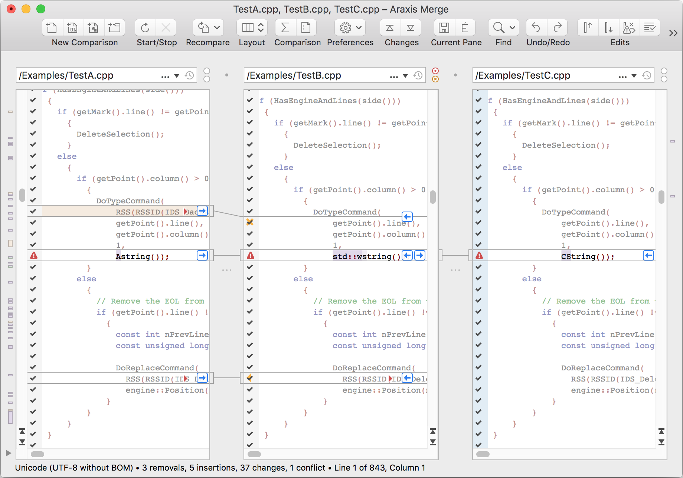Jump to the next change
Viewport: 683px width, 478px height.
coord(411,27)
